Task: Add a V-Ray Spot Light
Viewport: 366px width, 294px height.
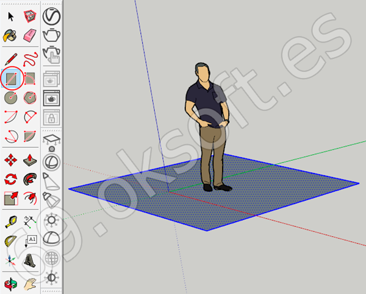Action: [51, 181]
